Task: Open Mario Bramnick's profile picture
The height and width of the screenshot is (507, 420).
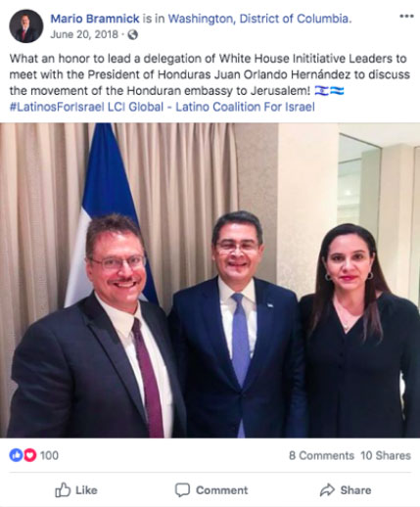Action: pyautogui.click(x=26, y=26)
